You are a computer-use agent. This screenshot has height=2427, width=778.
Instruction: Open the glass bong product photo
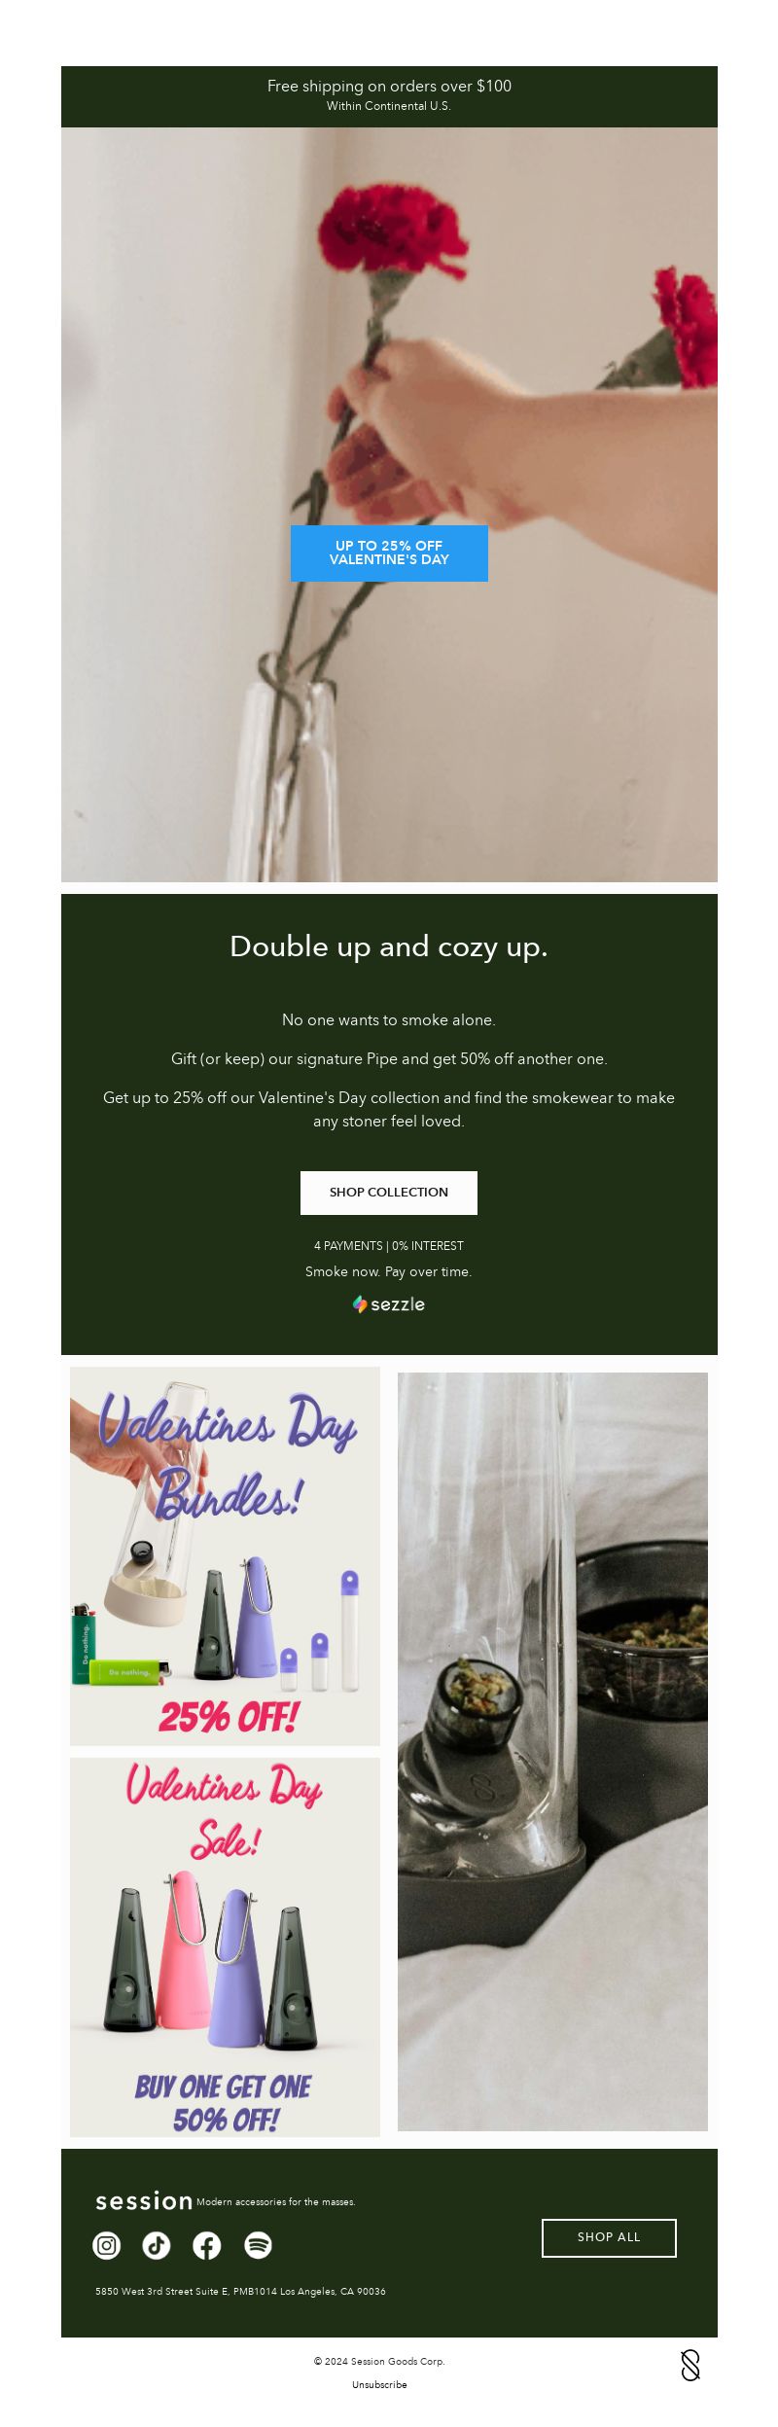[552, 1751]
